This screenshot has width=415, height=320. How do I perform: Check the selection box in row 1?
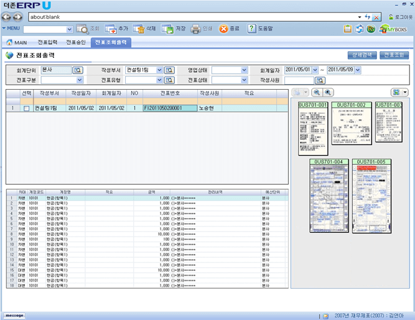[x=26, y=108]
